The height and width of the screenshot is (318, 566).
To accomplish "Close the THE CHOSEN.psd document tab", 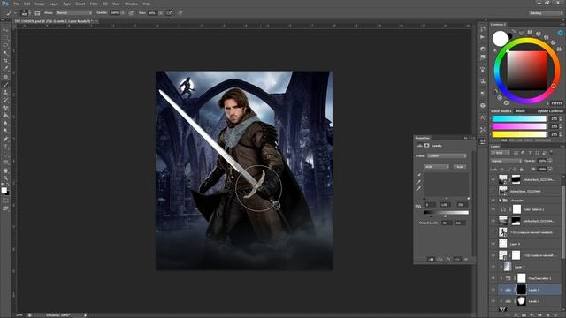I will point(96,21).
